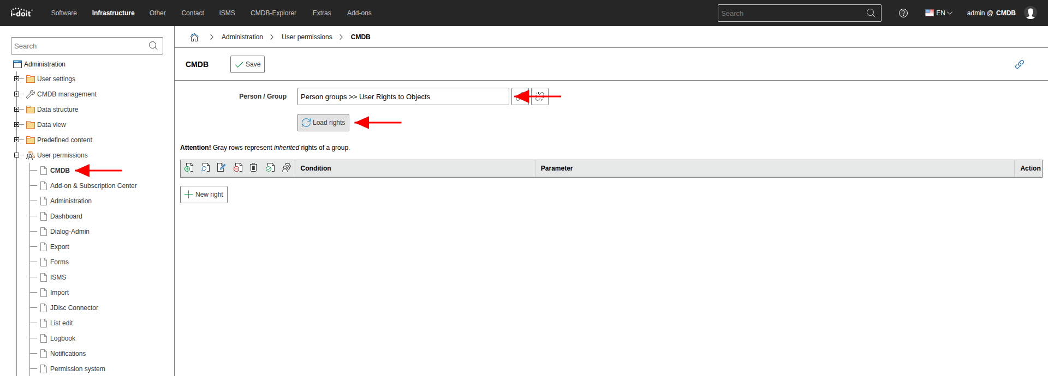The image size is (1048, 376).
Task: Click the archive right red minus icon
Action: click(x=237, y=168)
